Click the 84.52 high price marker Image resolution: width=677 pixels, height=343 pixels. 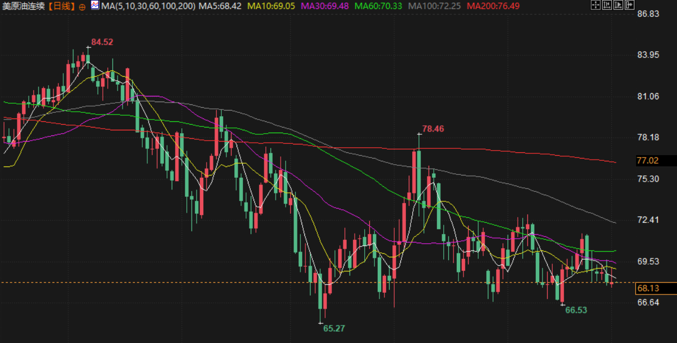coord(102,42)
